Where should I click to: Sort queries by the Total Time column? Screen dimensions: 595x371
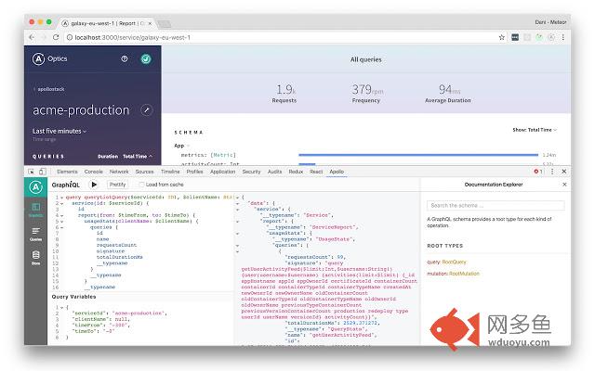point(137,156)
